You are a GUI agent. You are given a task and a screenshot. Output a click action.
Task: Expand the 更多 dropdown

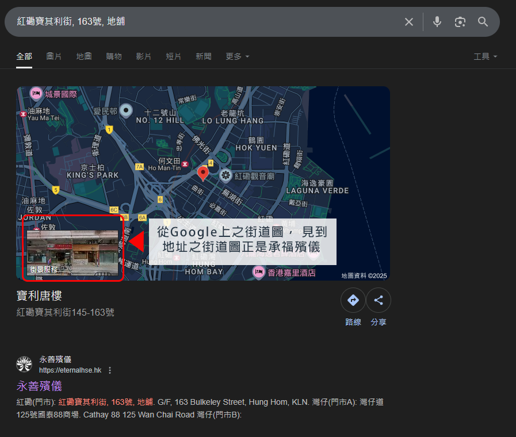tap(237, 56)
